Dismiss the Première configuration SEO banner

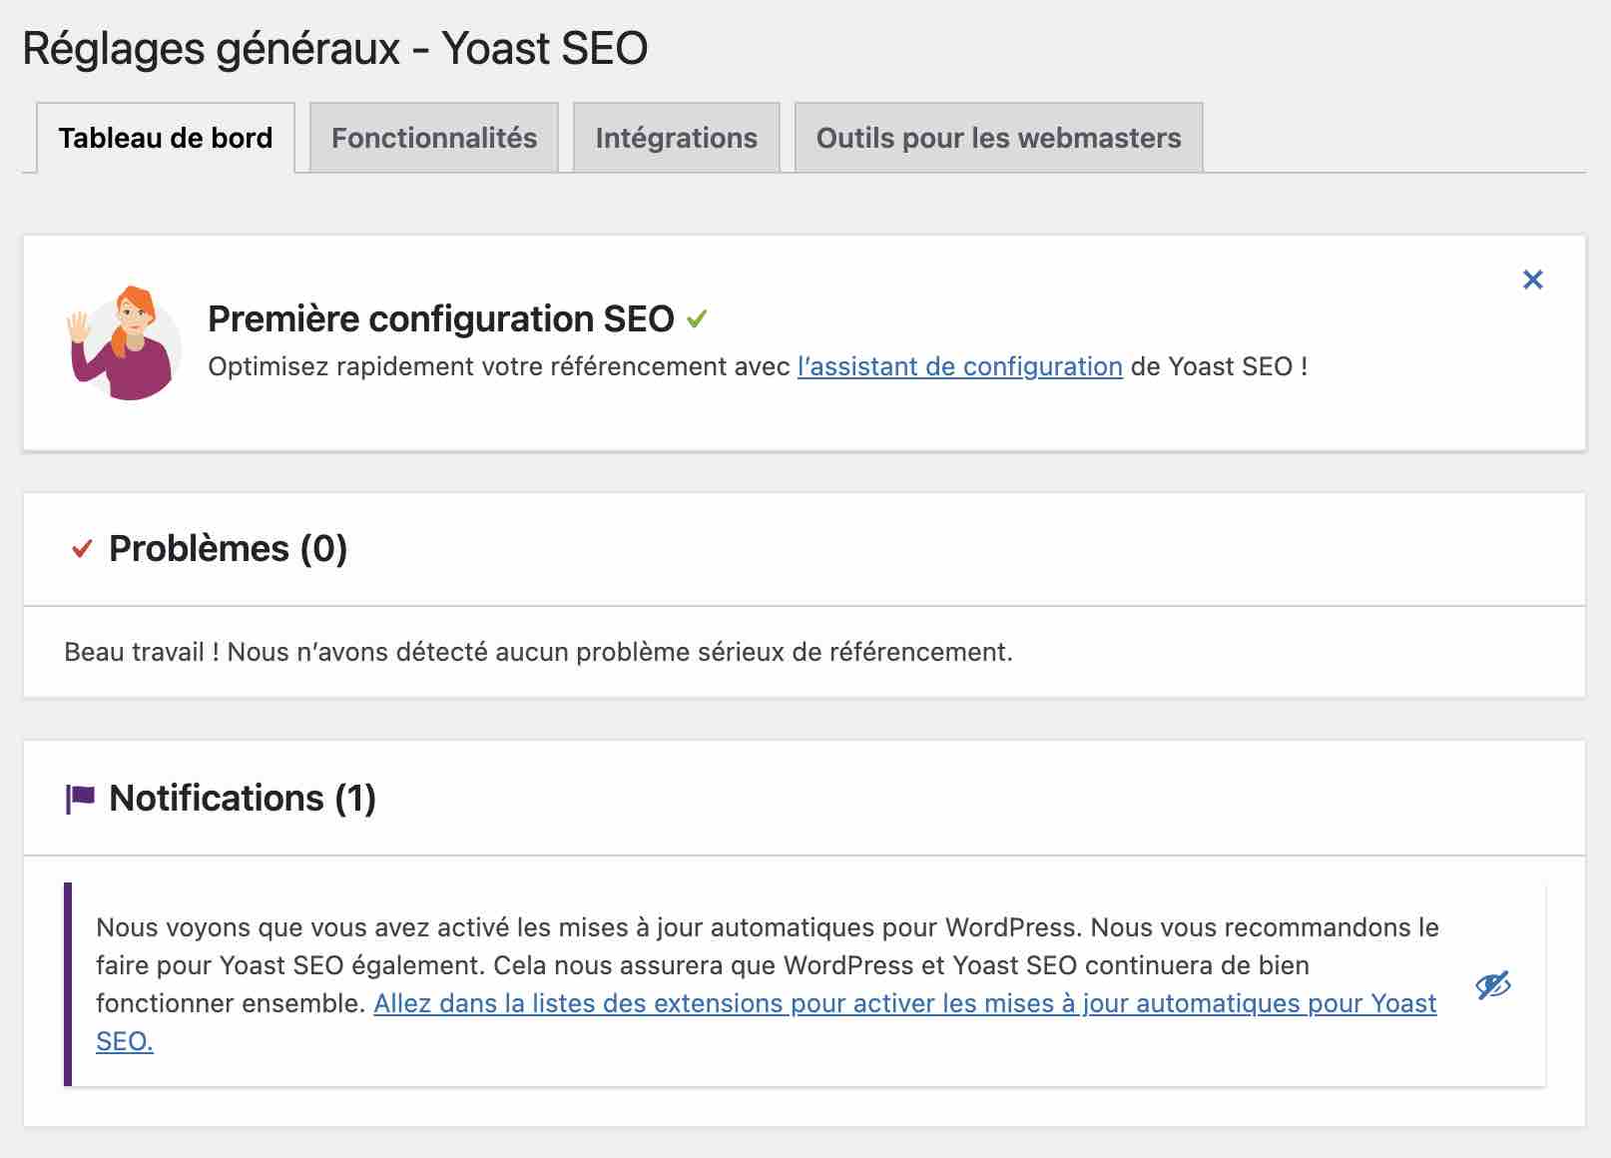pos(1532,281)
